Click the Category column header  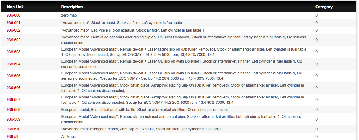pyautogui.click(x=324, y=7)
